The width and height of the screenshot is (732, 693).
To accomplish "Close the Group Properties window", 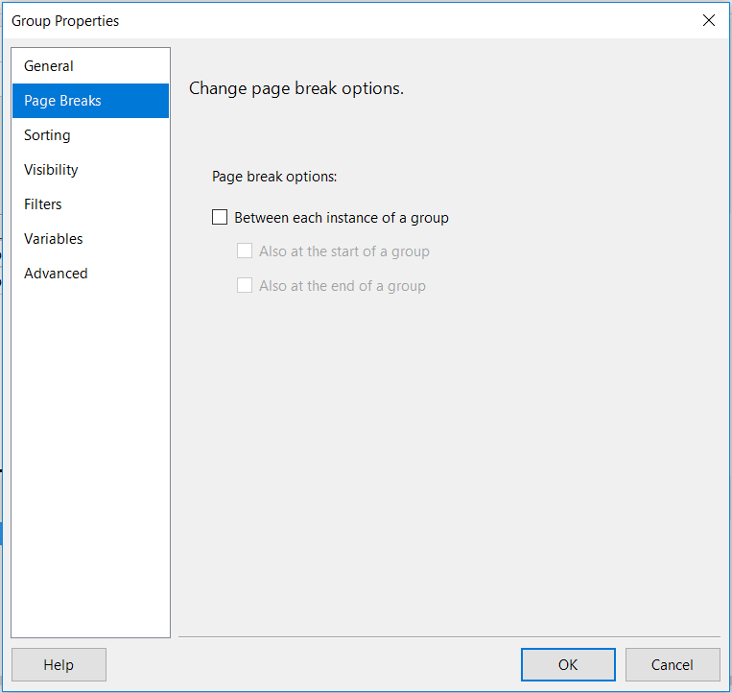I will pyautogui.click(x=709, y=20).
